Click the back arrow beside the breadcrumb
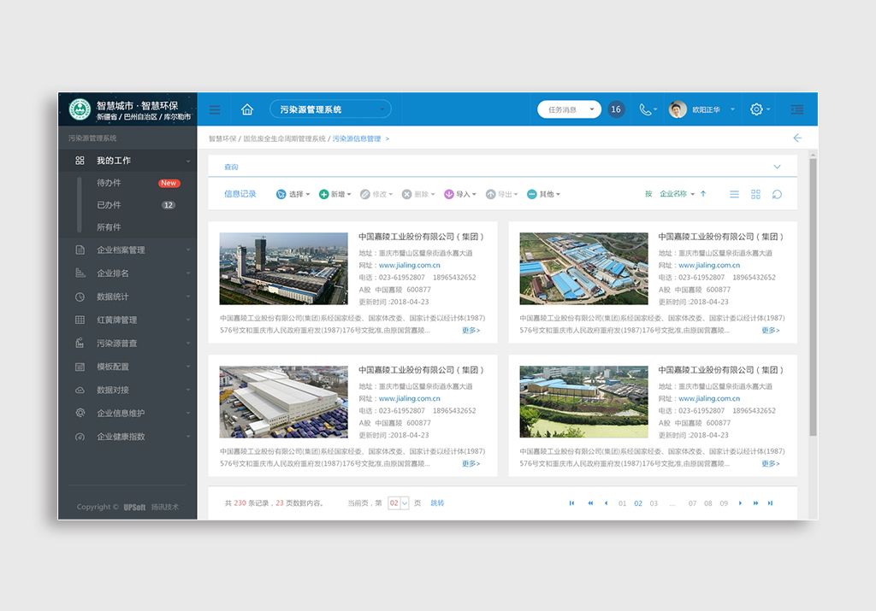This screenshot has height=611, width=876. (x=797, y=138)
